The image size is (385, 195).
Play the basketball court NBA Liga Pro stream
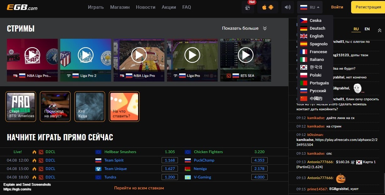pos(139,55)
